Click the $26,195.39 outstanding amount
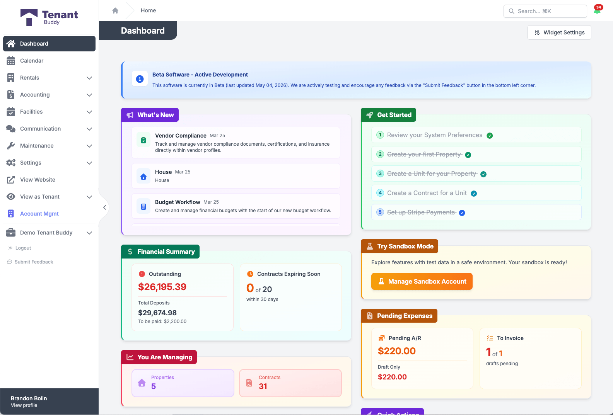The height and width of the screenshot is (415, 613). click(162, 287)
